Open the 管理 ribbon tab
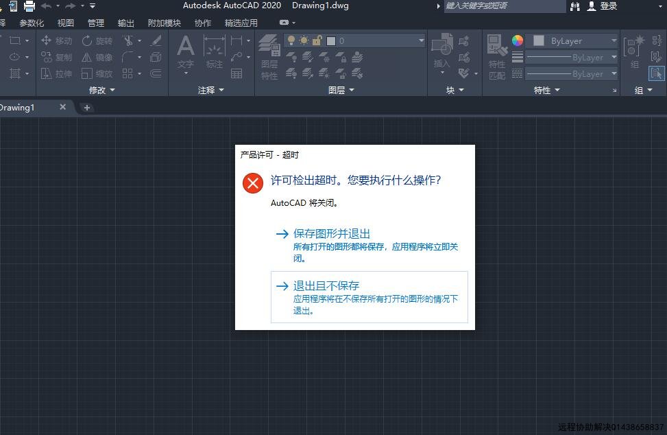Screen dimensions: 667x435 96,23
